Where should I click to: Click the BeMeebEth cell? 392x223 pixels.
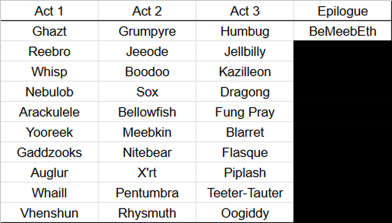[x=343, y=31]
